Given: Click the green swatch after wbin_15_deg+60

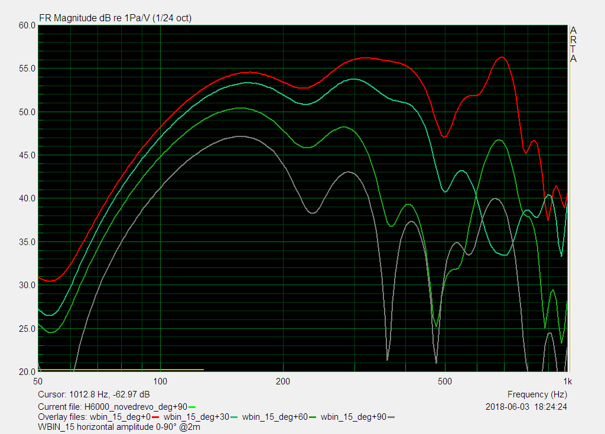Looking at the screenshot, I should [313, 417].
